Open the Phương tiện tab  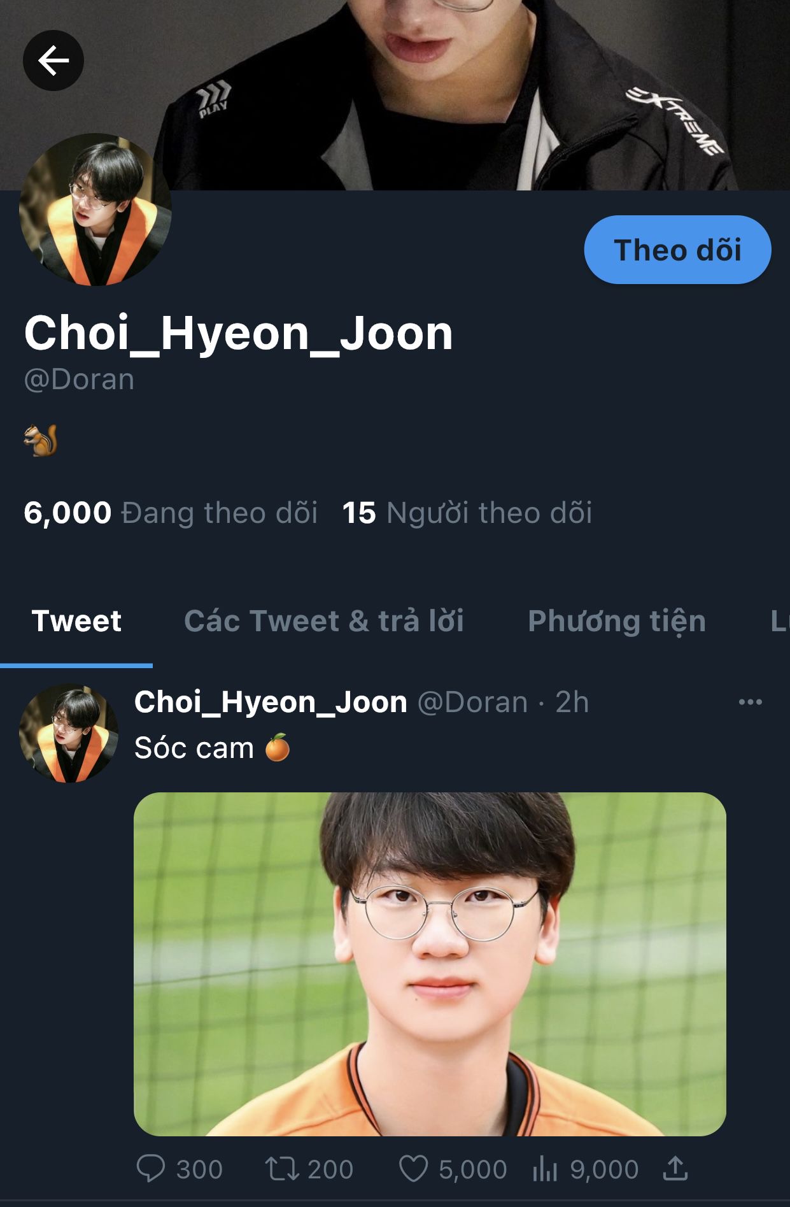coord(617,621)
